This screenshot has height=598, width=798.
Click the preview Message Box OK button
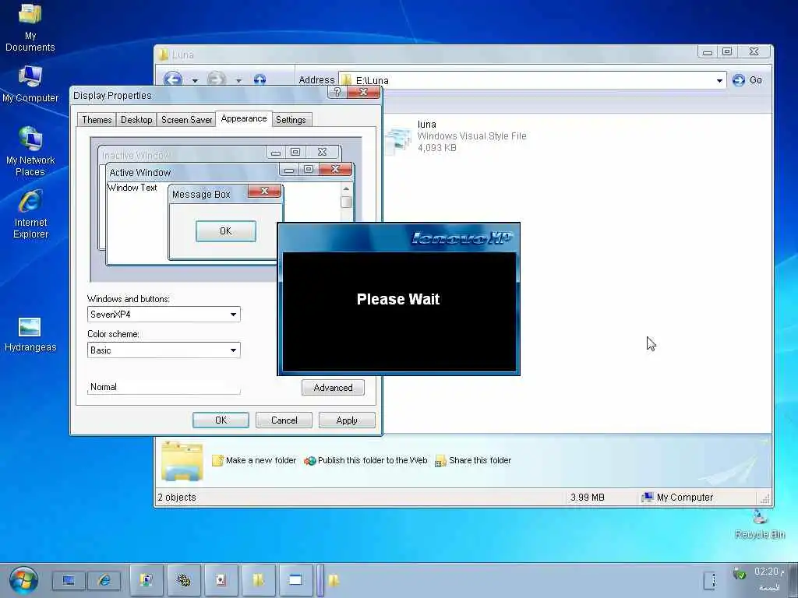click(226, 230)
